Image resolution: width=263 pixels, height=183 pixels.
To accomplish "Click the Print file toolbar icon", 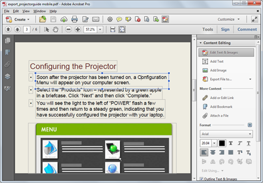I will coord(75,19).
